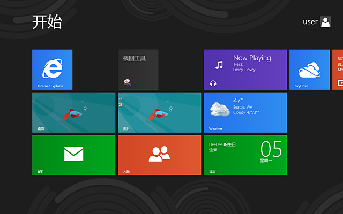Click the headphones icon on the music tile
343x214 pixels.
[213, 83]
